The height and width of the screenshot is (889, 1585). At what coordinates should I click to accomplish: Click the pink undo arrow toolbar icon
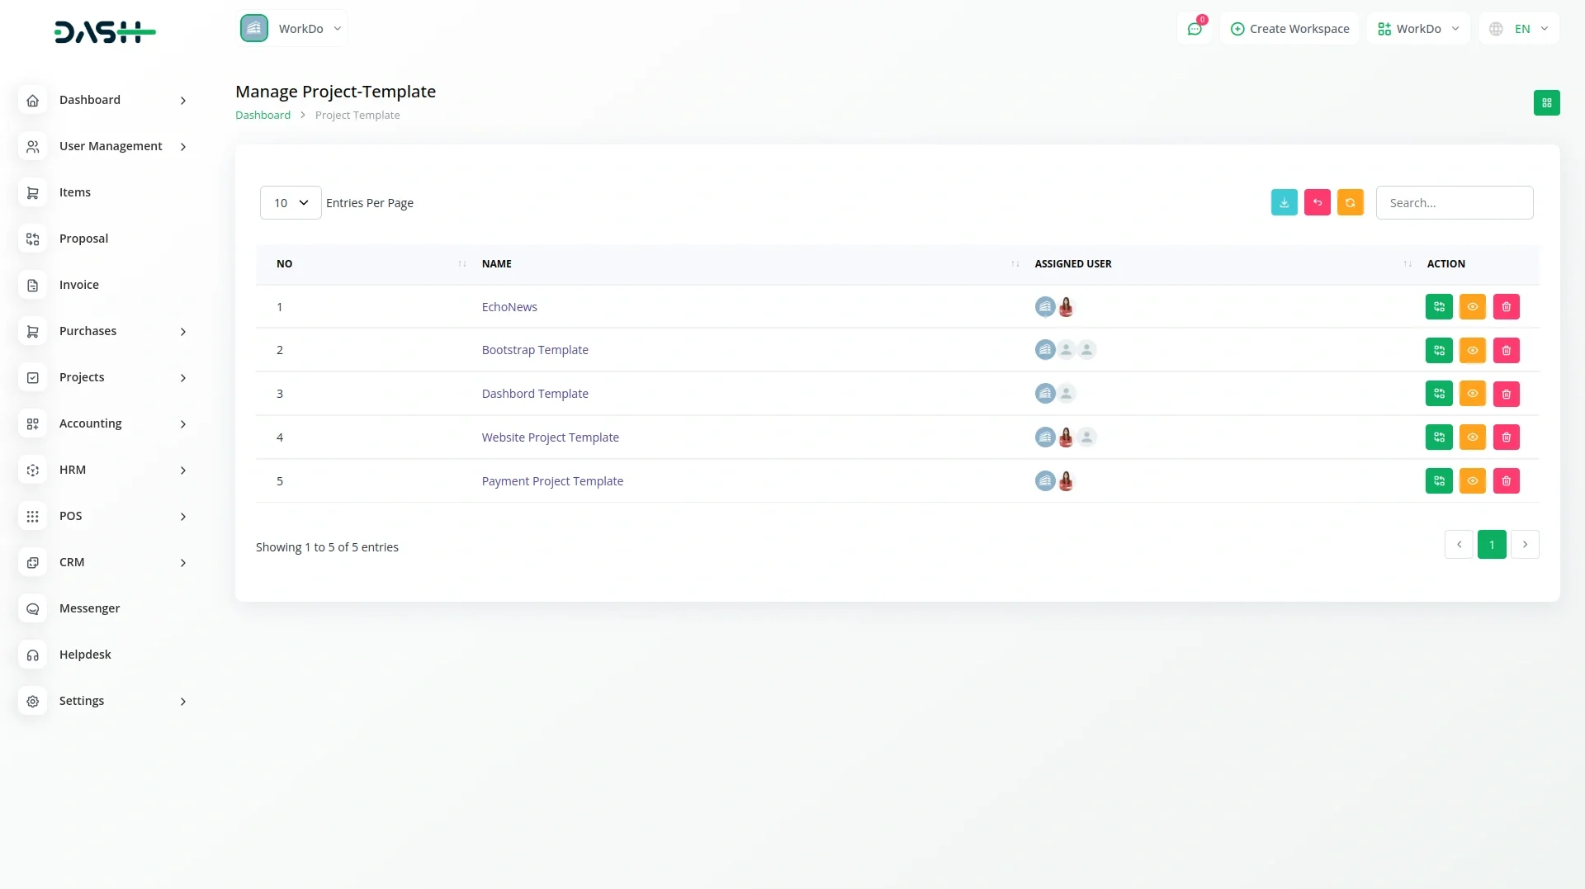(x=1317, y=203)
